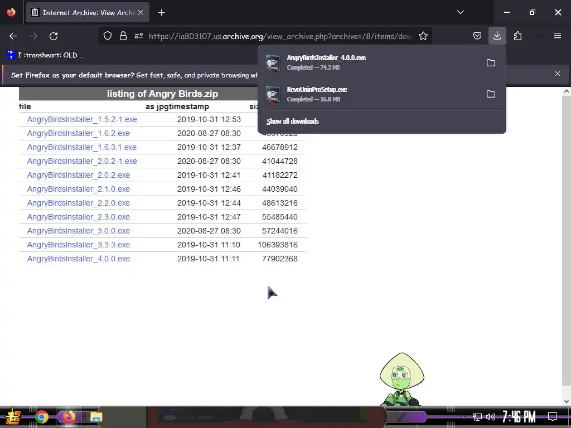Image resolution: width=571 pixels, height=428 pixels.
Task: Open the notification center icon
Action: [553, 416]
